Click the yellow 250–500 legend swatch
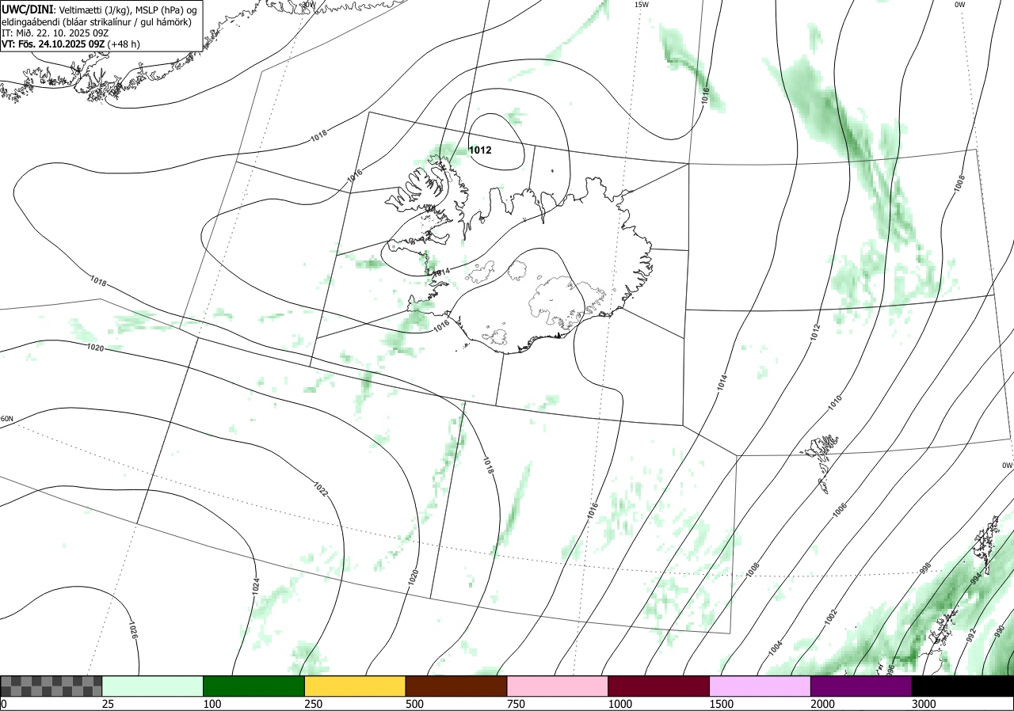This screenshot has width=1014, height=711. pos(355,686)
